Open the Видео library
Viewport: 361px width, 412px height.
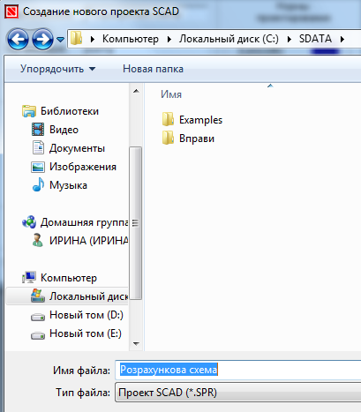(x=64, y=130)
